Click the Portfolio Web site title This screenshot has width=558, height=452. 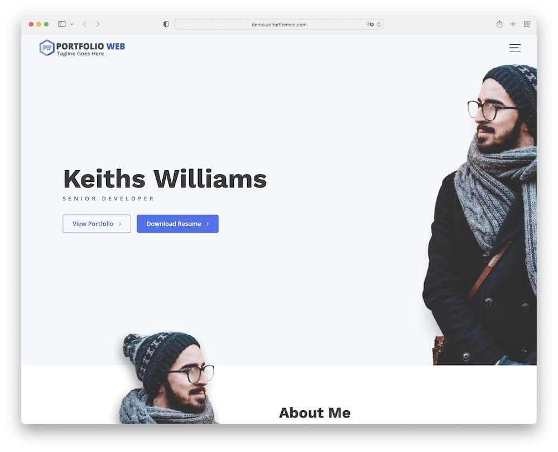(91, 46)
